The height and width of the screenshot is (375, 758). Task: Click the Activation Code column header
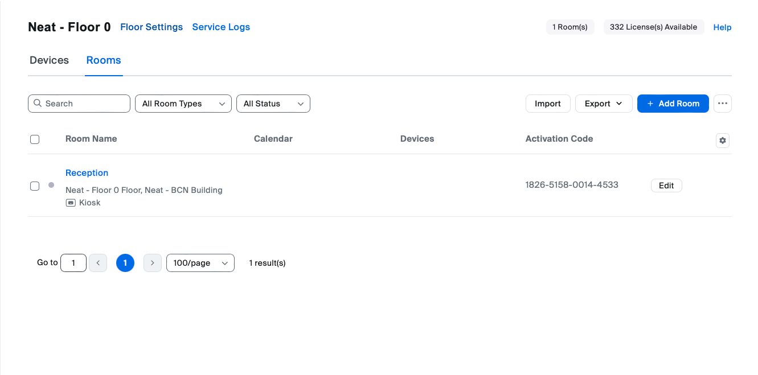click(559, 139)
